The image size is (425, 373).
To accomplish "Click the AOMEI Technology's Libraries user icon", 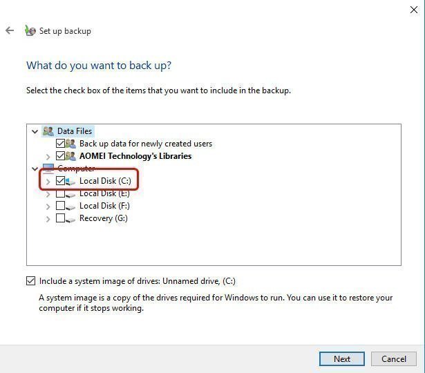I will [71, 156].
